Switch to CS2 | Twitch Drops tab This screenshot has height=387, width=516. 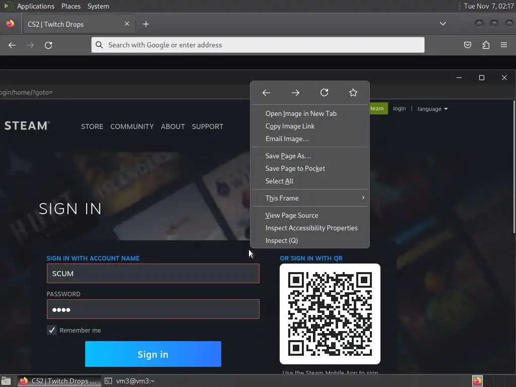(x=78, y=24)
